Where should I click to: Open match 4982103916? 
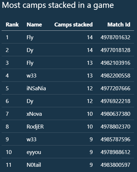coord(115,63)
